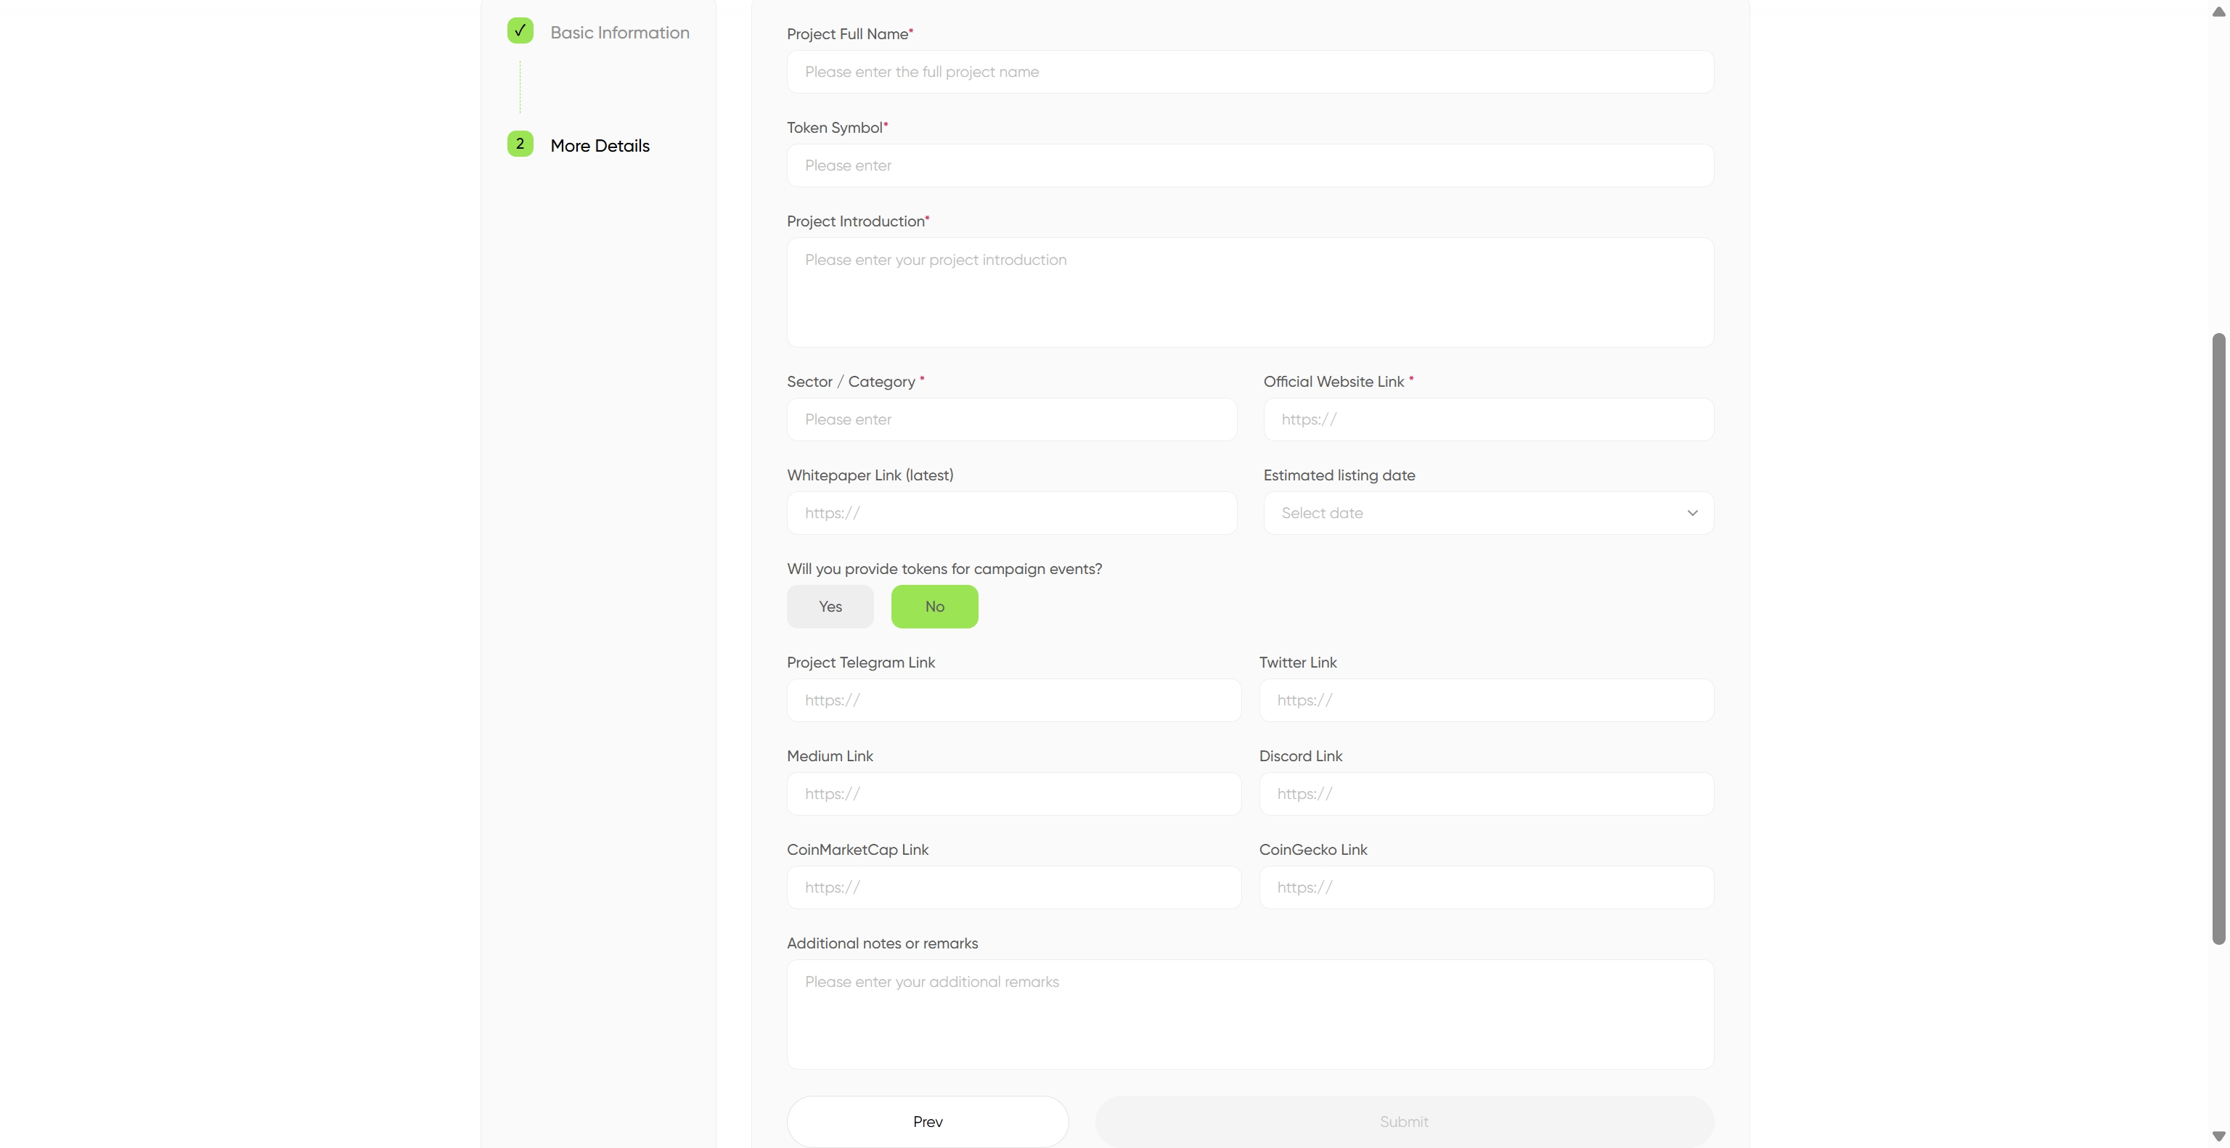
Task: Click the scrollbar down arrow
Action: (2218, 1136)
